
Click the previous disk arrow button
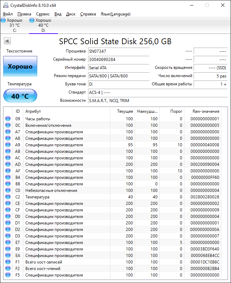tap(7, 41)
